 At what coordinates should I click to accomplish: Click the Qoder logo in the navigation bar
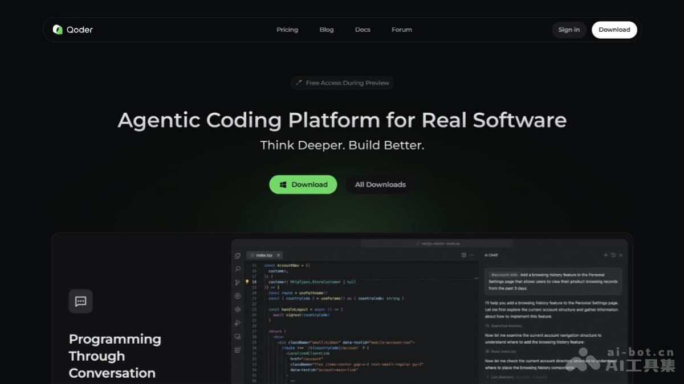[71, 29]
